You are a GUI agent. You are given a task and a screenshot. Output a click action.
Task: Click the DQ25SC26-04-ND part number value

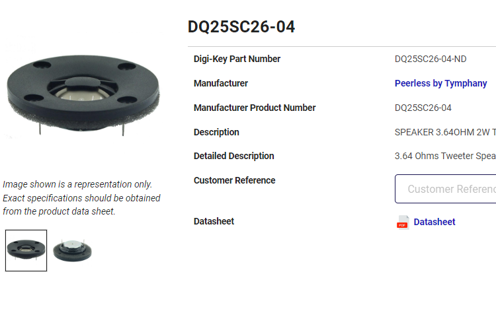pos(431,59)
